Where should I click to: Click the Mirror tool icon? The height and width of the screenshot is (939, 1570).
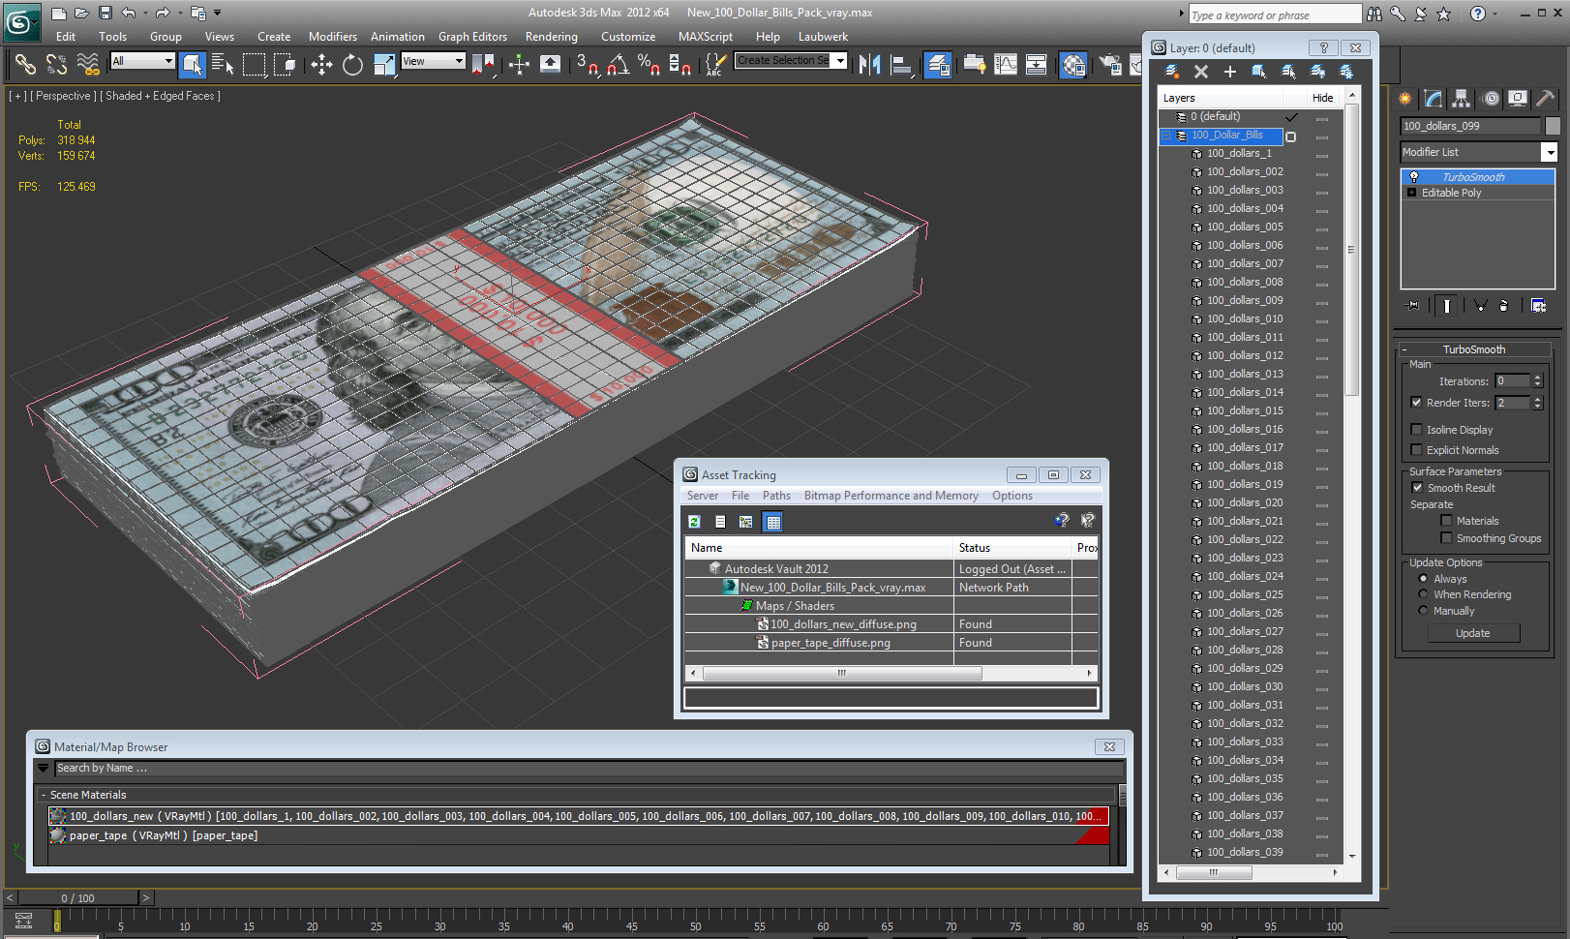(x=869, y=65)
